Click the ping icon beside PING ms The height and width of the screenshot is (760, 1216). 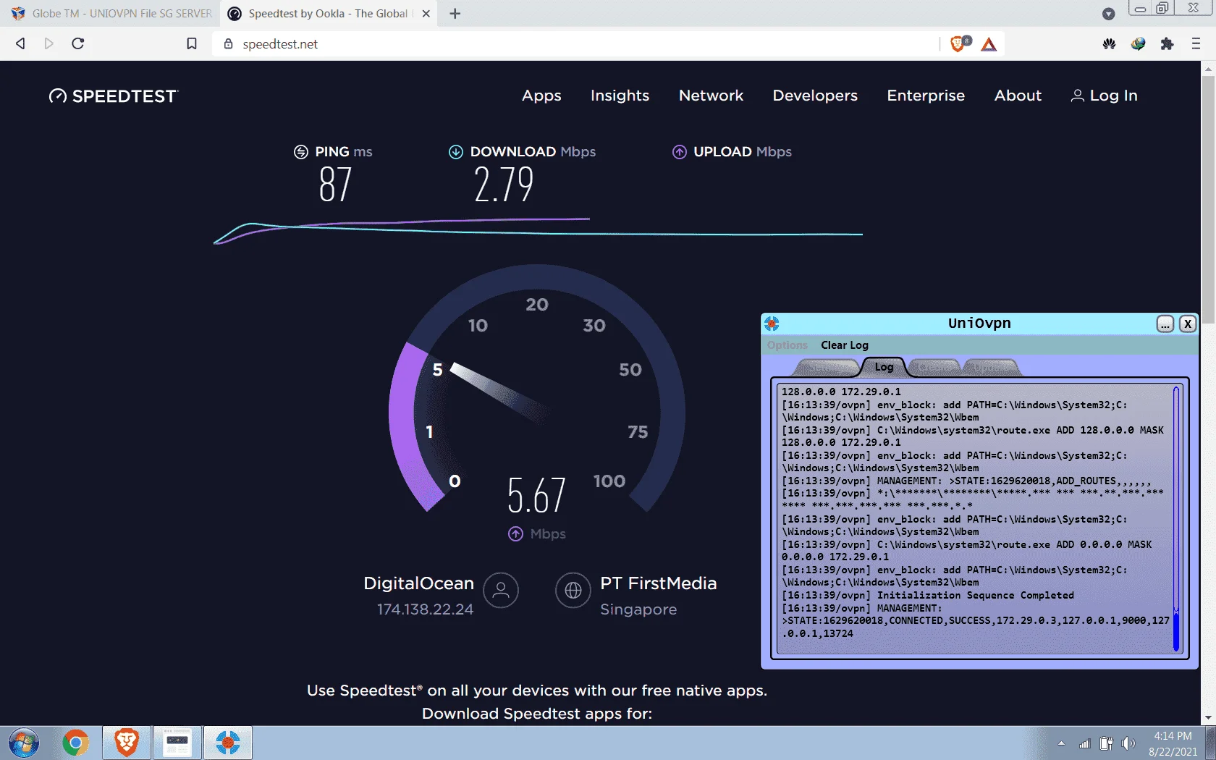(301, 152)
